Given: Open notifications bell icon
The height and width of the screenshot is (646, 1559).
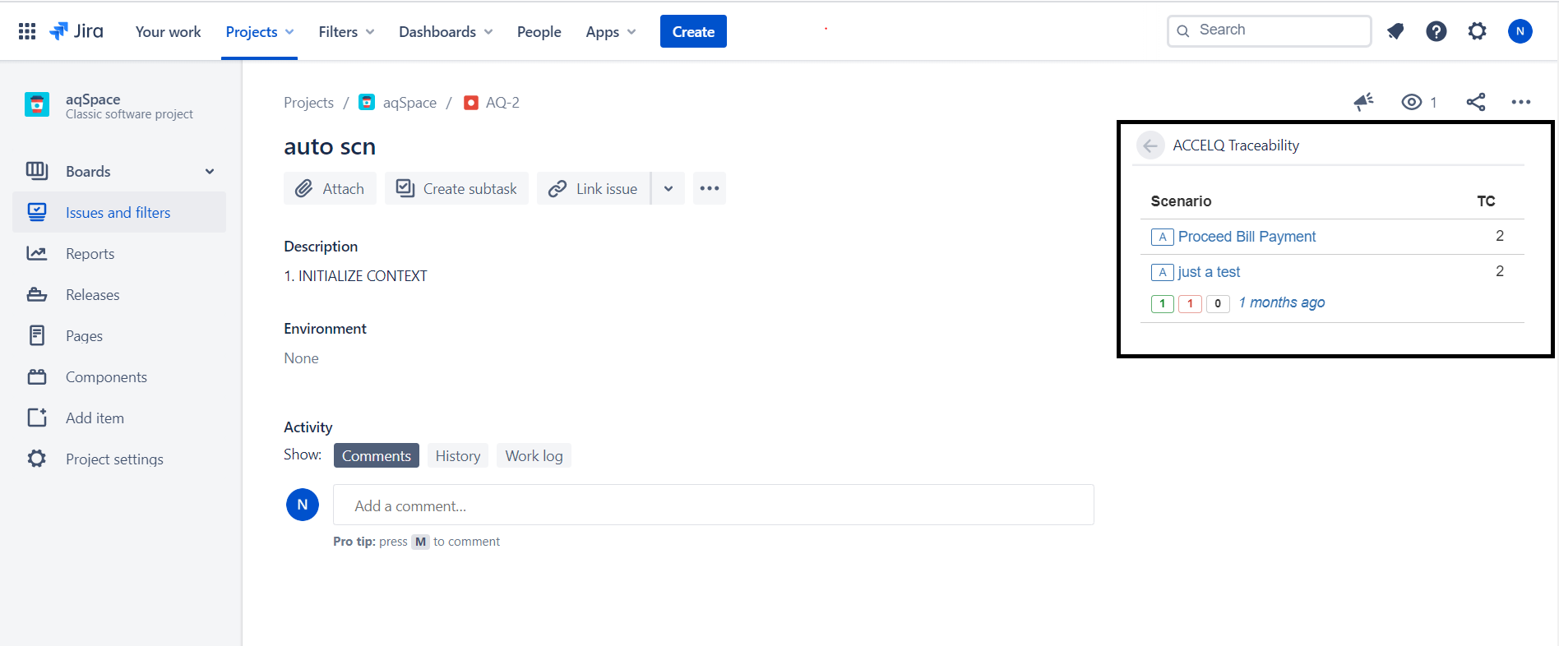Looking at the screenshot, I should 1395,31.
